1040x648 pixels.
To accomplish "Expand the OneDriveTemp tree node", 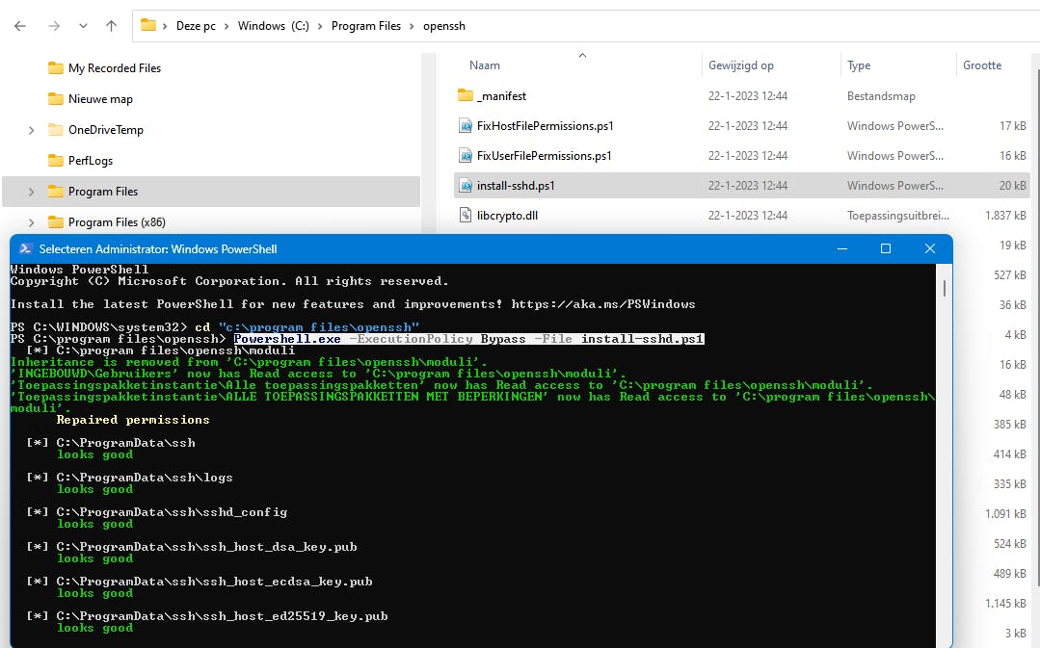I will click(31, 130).
